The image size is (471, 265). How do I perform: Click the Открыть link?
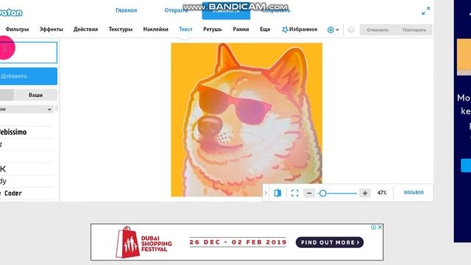(x=176, y=10)
